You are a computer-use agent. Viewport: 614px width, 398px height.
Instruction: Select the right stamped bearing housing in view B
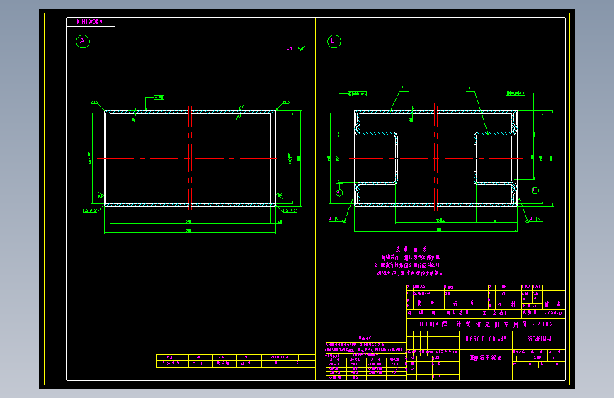495,158
